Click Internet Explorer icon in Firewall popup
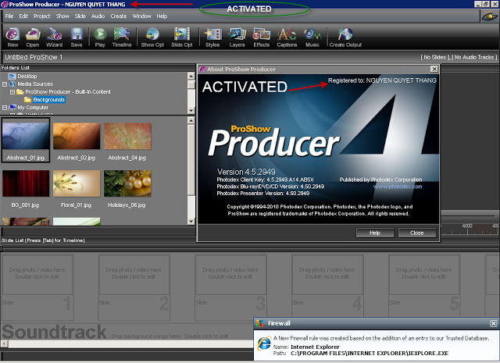500x363 pixels. point(264,344)
